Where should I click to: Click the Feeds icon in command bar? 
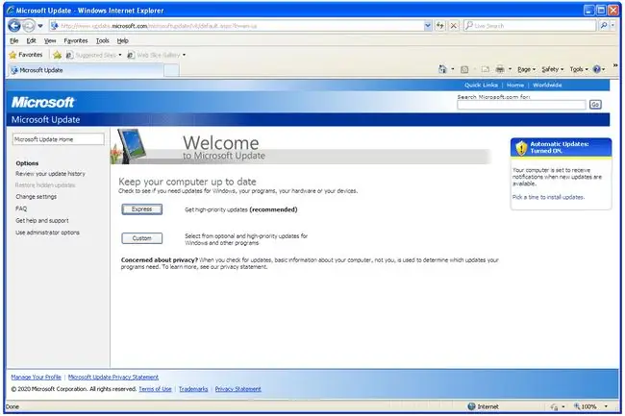[464, 70]
